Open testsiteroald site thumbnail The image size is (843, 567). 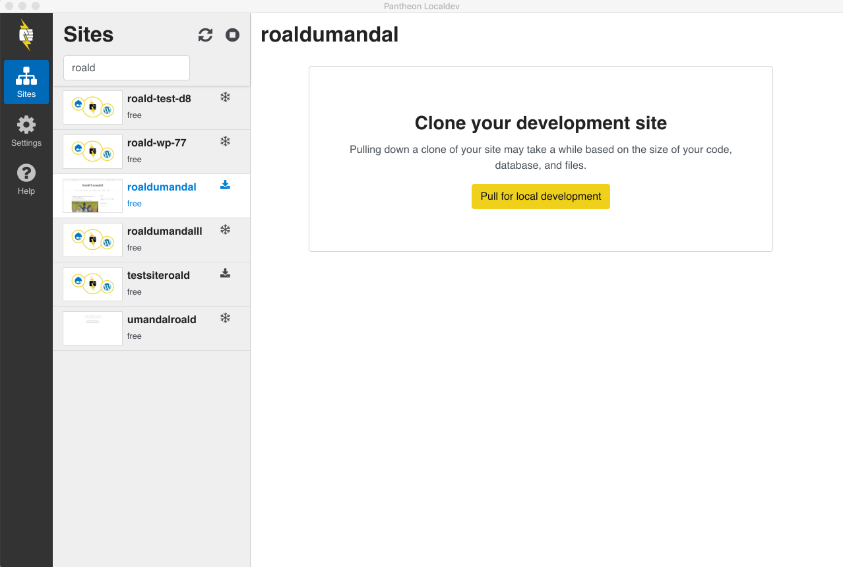(92, 284)
